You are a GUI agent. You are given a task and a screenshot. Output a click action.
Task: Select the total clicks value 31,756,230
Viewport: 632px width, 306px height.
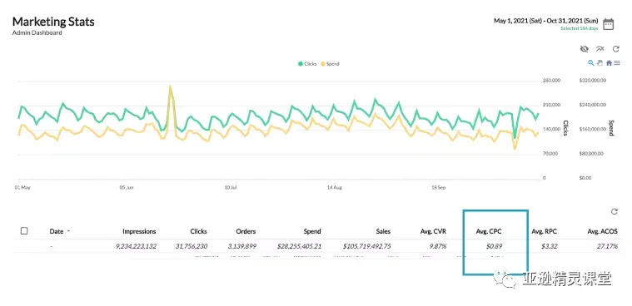(x=192, y=246)
